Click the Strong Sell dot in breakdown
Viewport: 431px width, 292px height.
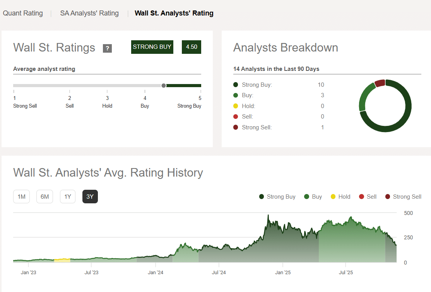tap(236, 127)
